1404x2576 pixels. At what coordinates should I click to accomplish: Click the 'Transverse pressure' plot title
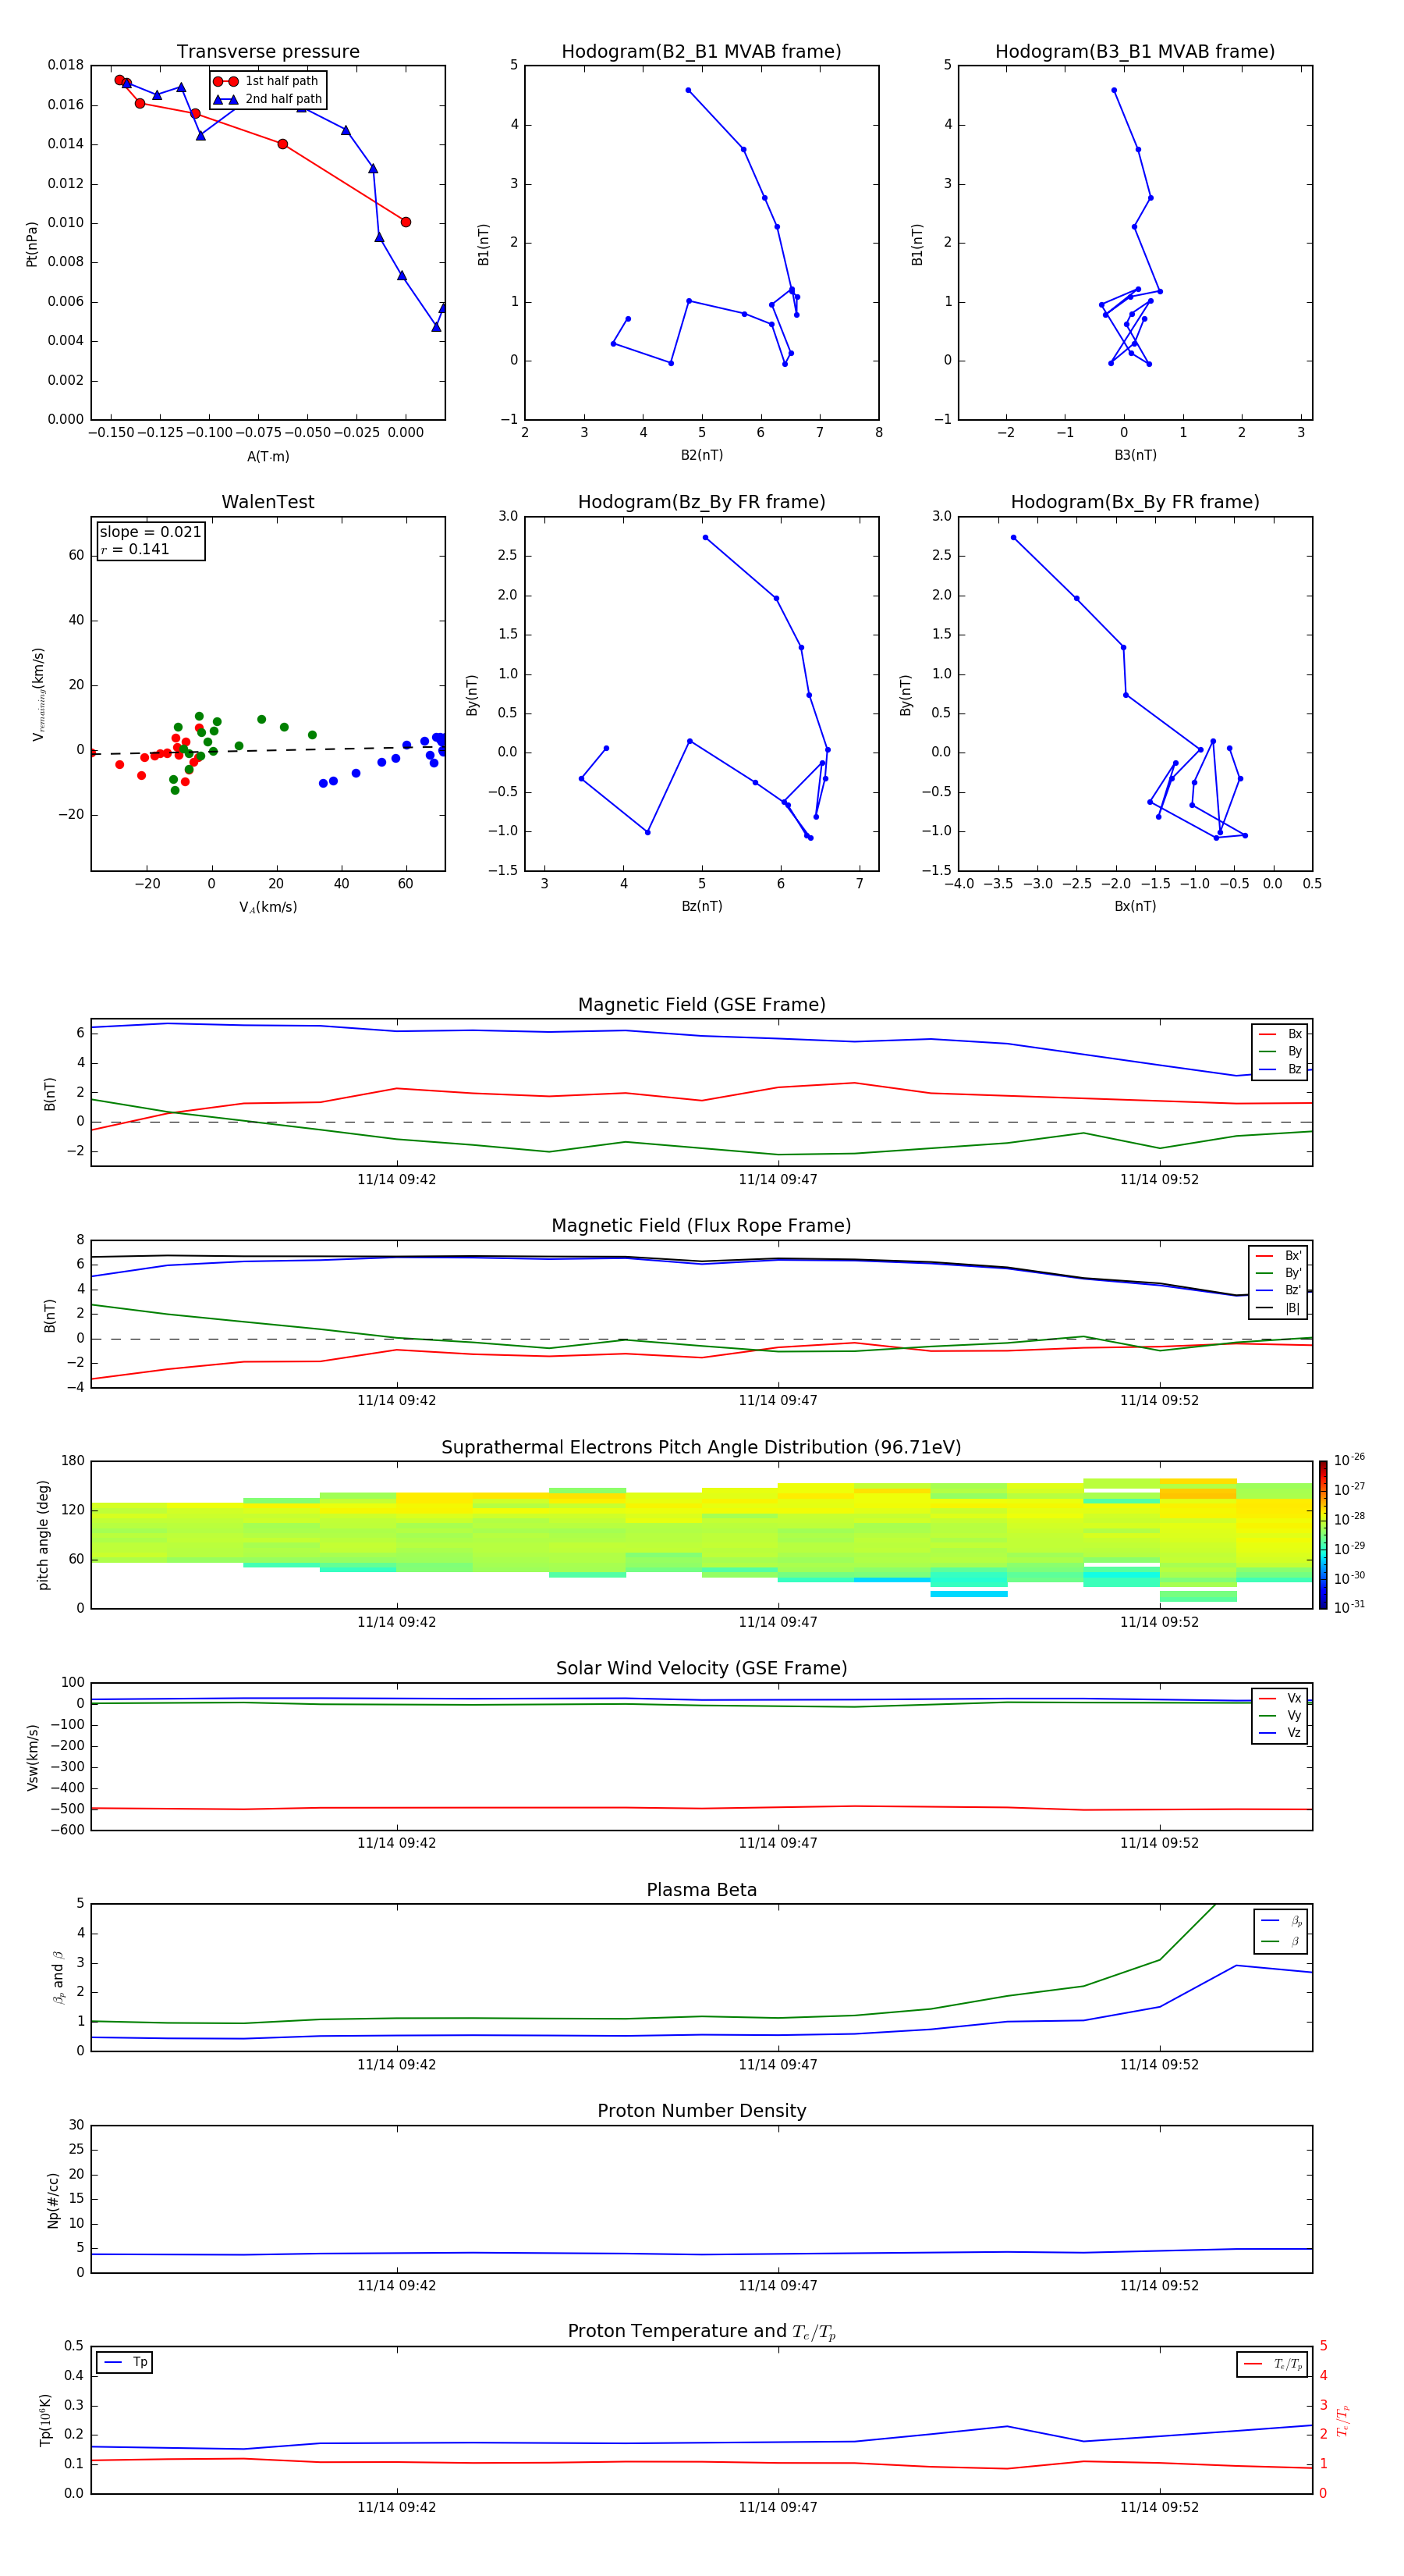(x=268, y=51)
